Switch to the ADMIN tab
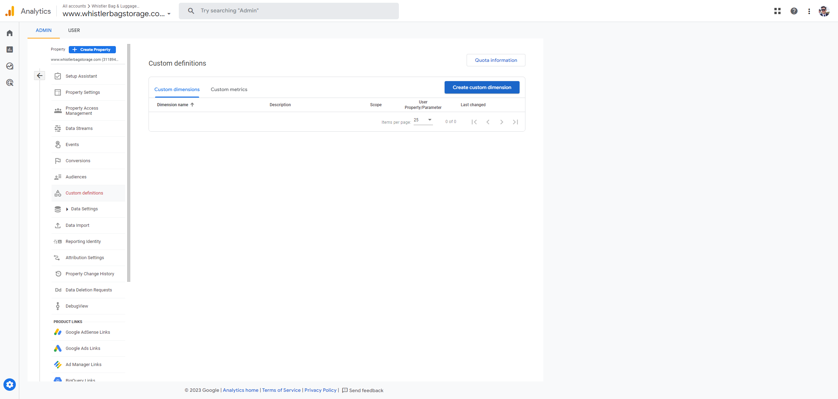Image resolution: width=838 pixels, height=399 pixels. 44,30
